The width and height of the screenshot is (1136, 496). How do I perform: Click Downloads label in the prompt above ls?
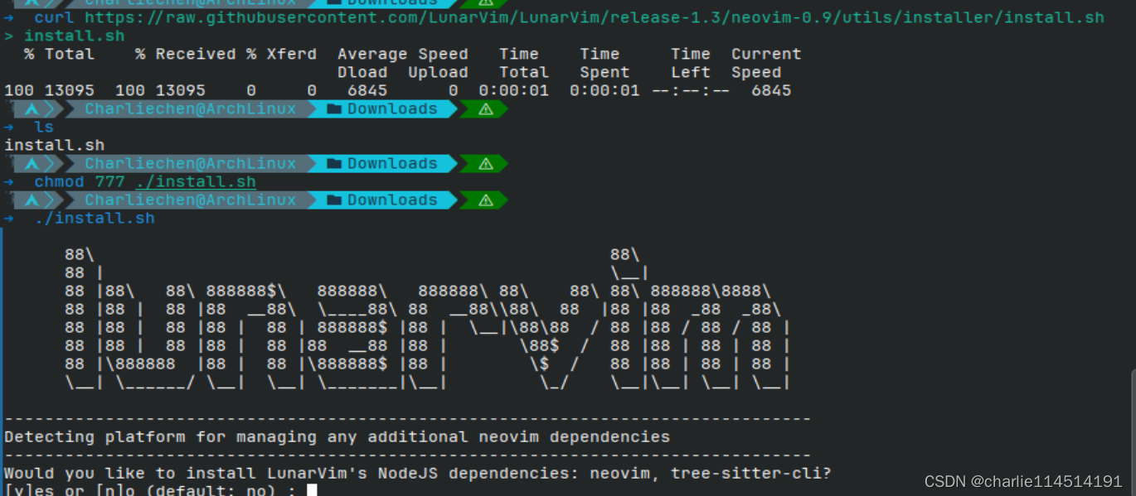pos(392,109)
